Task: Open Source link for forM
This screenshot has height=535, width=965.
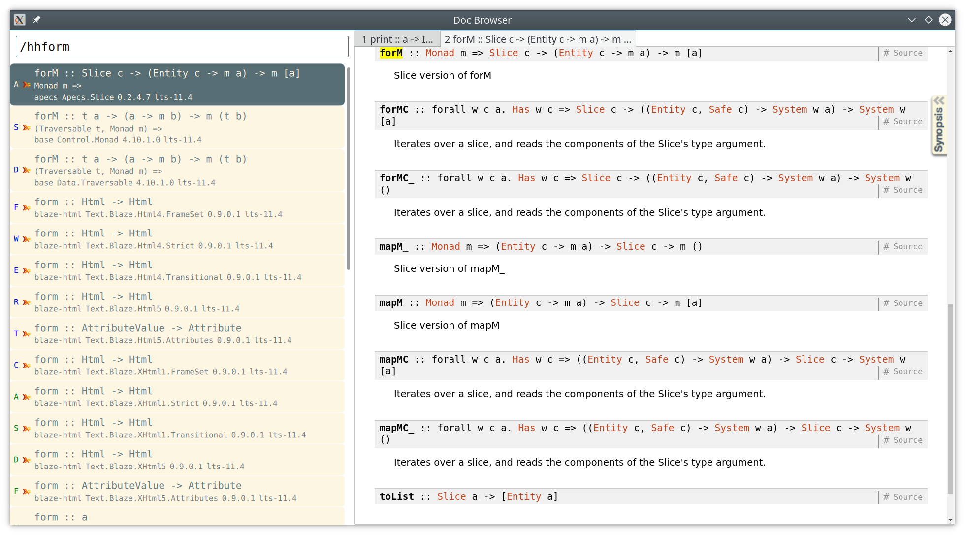Action: coord(903,53)
